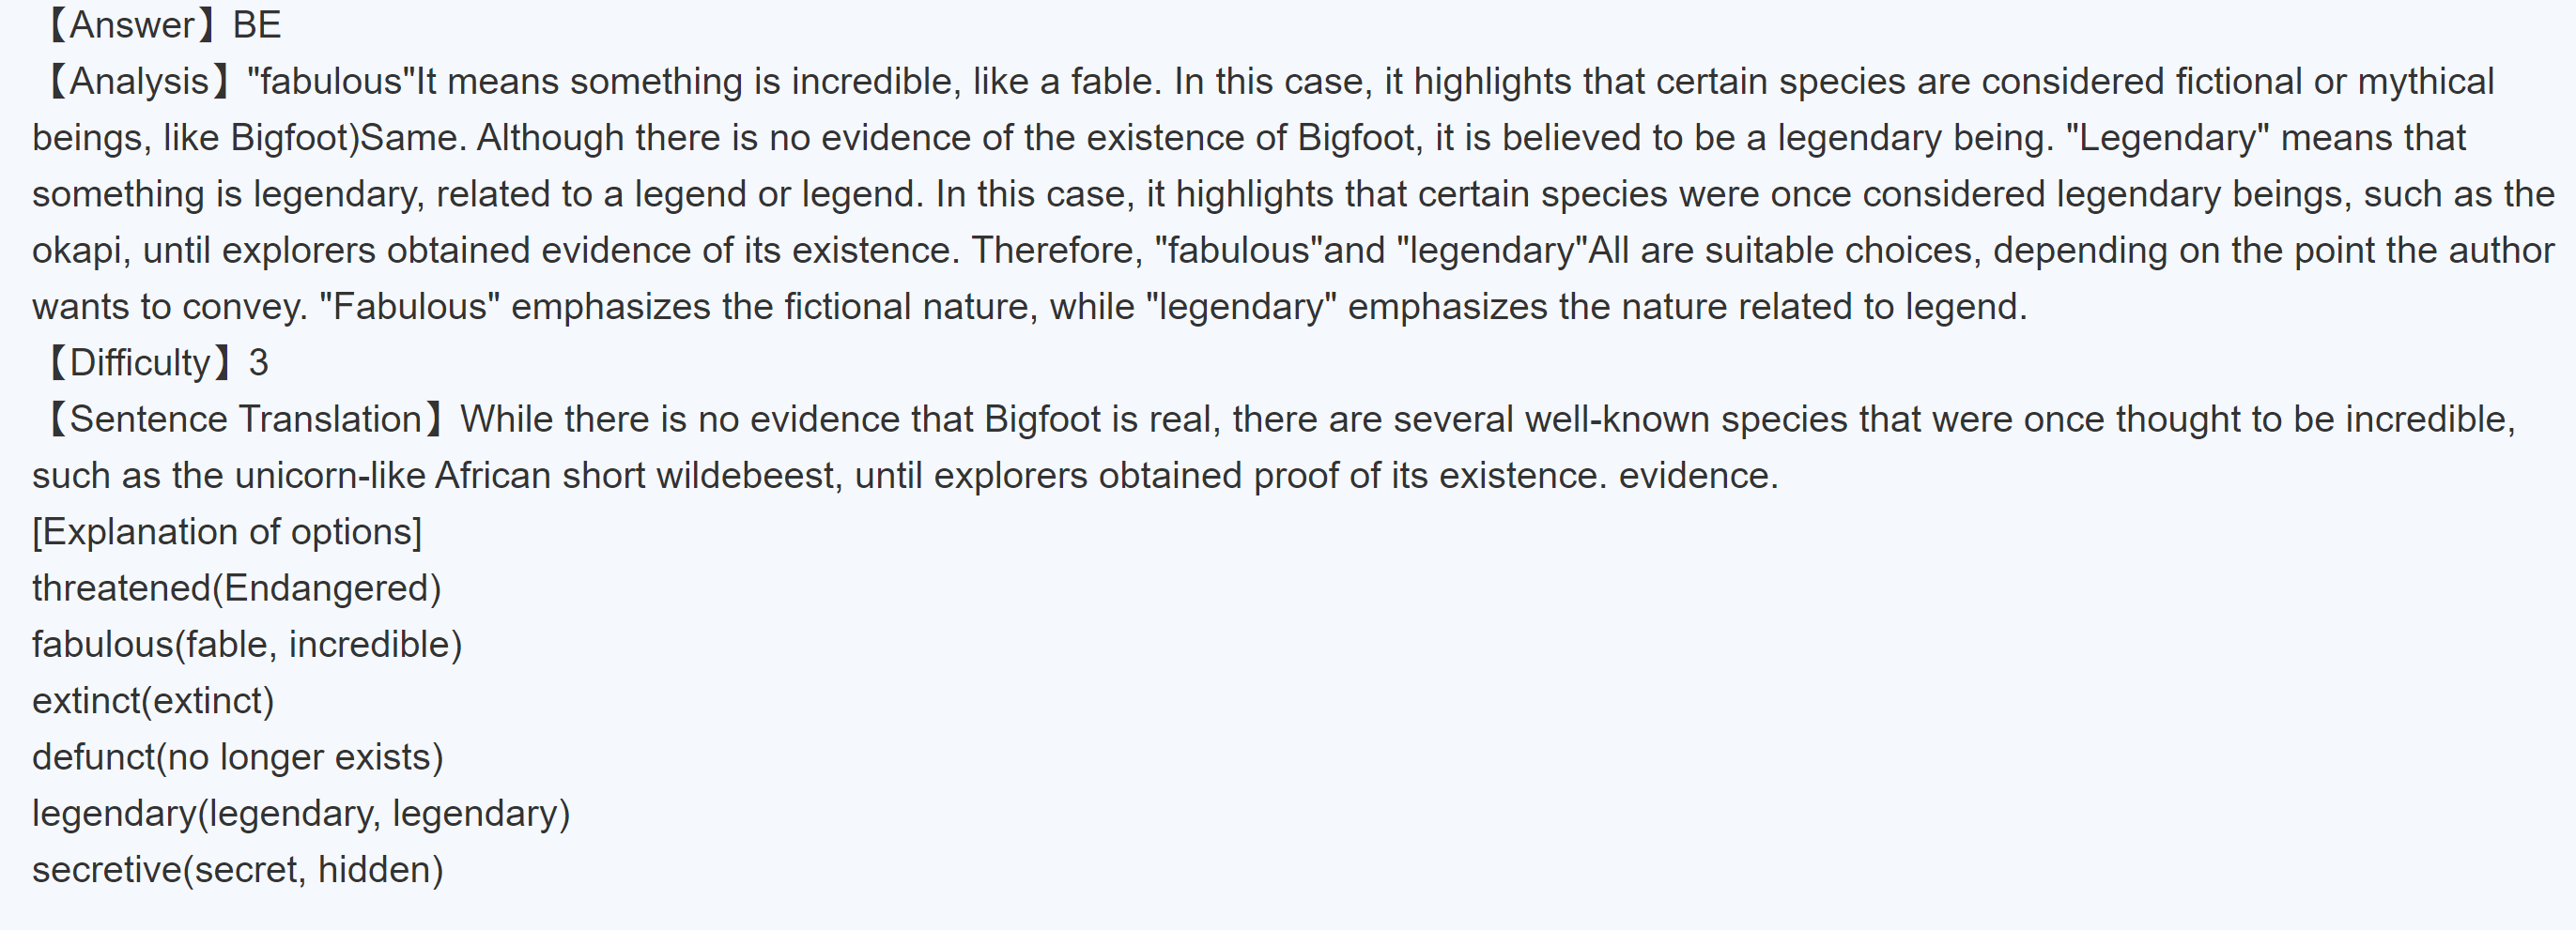Select the "legendary(legendary, legendary)" option line
This screenshot has width=2576, height=930.
point(301,813)
